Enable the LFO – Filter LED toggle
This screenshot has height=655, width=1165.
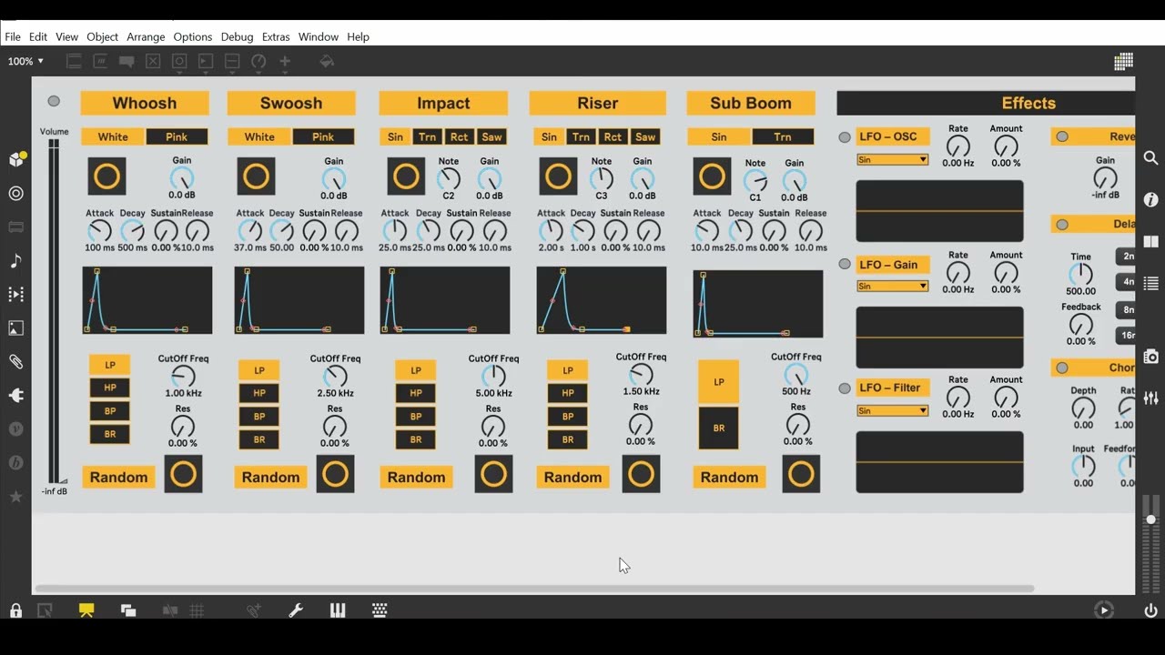845,388
